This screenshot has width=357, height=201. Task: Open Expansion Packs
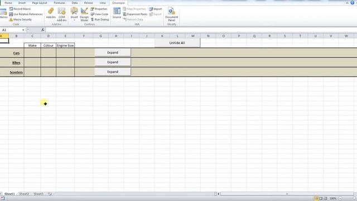pyautogui.click(x=135, y=14)
